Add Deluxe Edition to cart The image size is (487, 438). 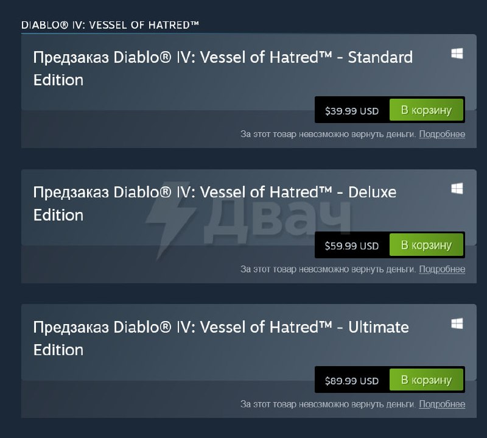426,245
